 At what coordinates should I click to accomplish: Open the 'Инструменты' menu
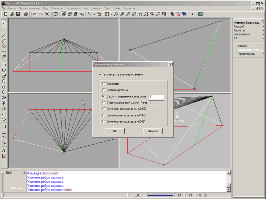(x=92, y=8)
